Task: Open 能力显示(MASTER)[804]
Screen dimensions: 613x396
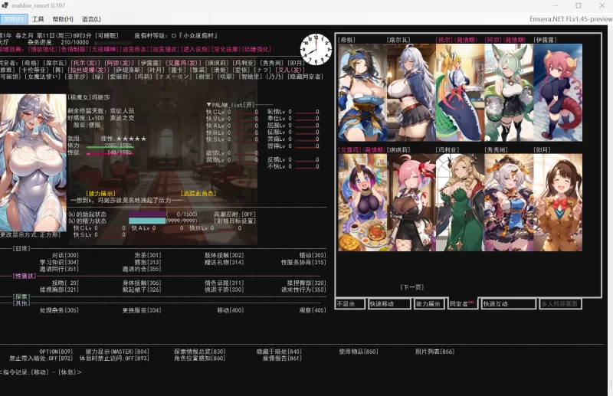Action: pos(117,352)
